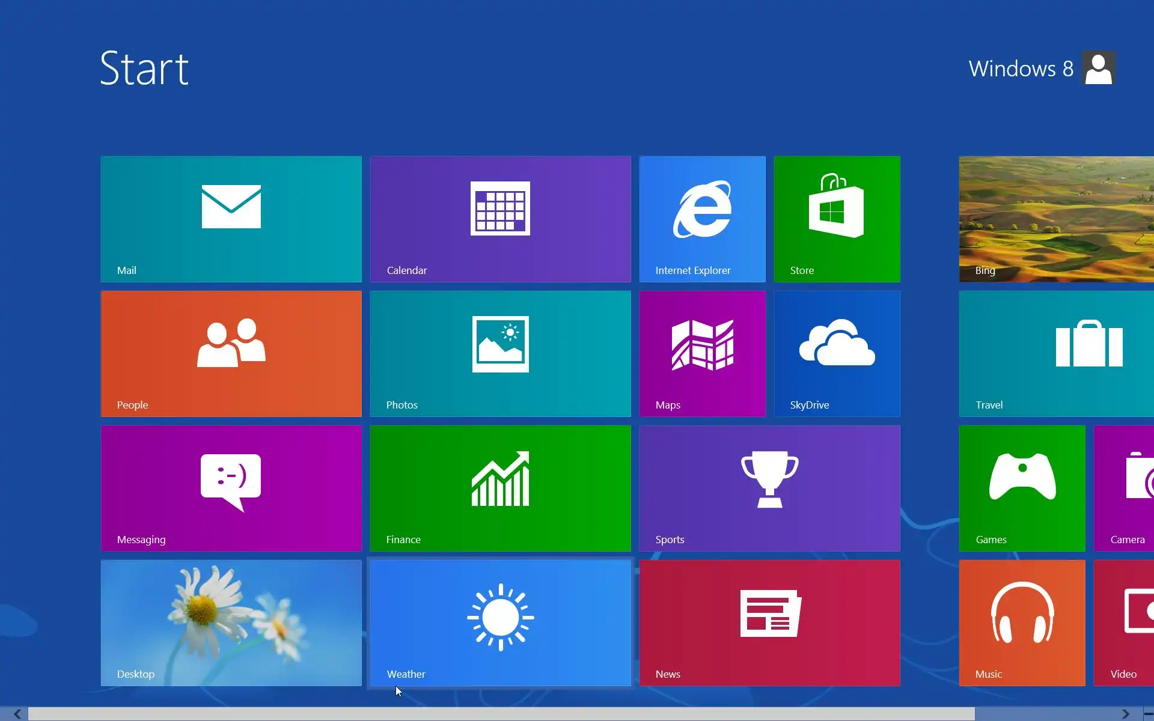Open the News tile
1154x721 pixels.
pyautogui.click(x=769, y=622)
